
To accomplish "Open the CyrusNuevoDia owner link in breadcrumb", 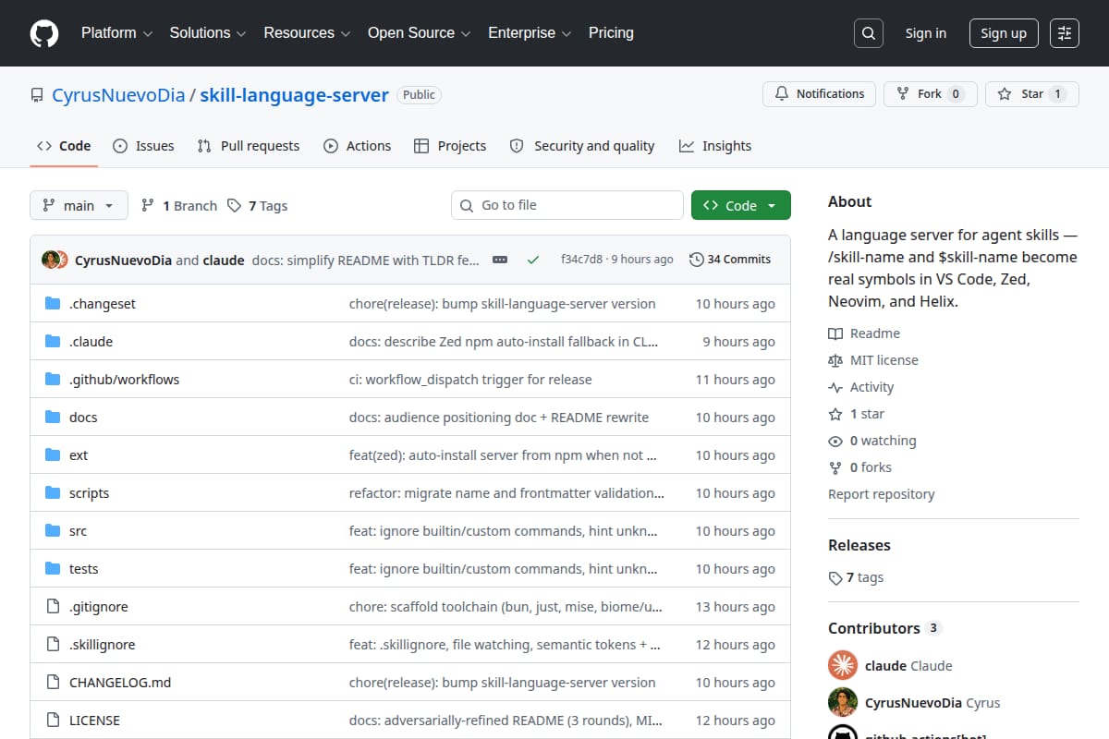I will 119,95.
